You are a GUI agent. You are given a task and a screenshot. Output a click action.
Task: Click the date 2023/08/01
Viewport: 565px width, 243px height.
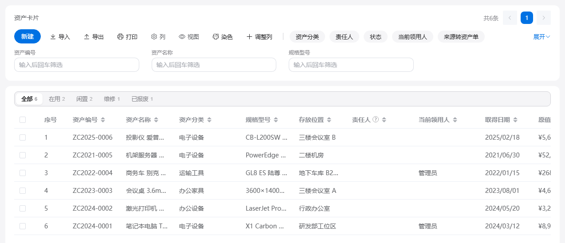[x=502, y=191]
